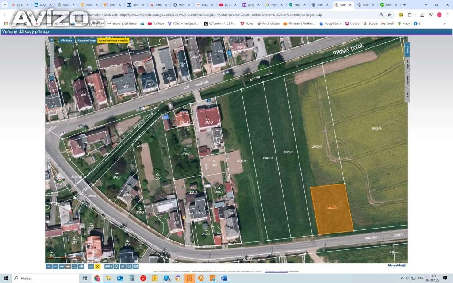
Task: Click the highlighted orange parcel
Action: (x=332, y=209)
